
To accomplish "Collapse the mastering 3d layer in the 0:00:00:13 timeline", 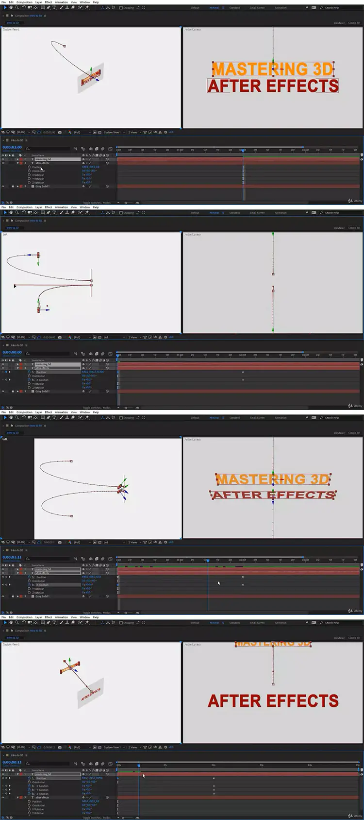I will click(18, 774).
